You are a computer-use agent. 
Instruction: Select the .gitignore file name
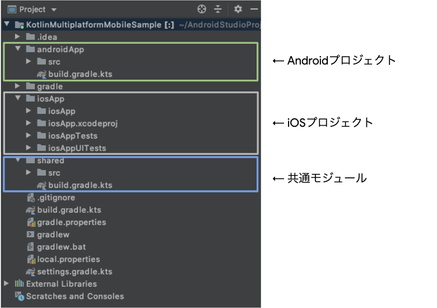point(56,198)
